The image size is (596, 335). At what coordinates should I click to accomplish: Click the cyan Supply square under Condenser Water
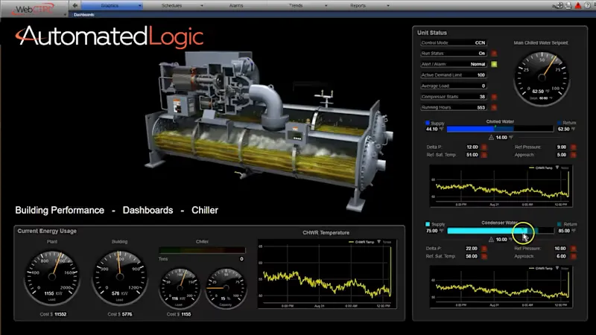coord(428,224)
